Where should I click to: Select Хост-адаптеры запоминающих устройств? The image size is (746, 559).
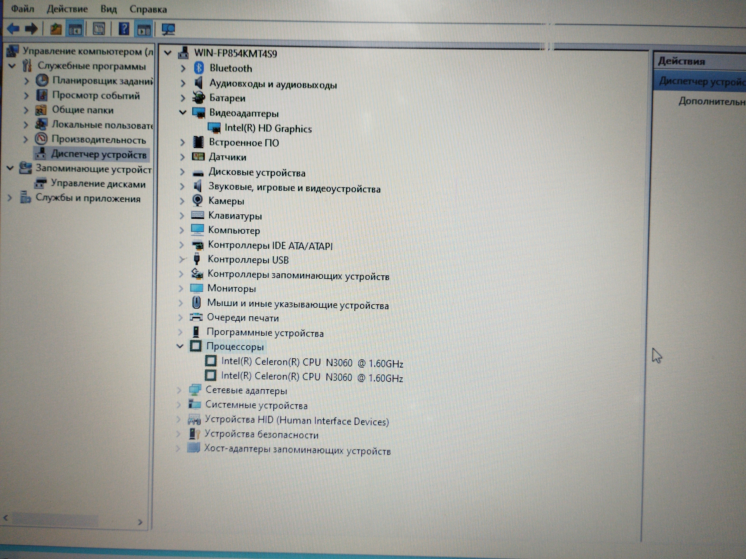click(x=297, y=450)
